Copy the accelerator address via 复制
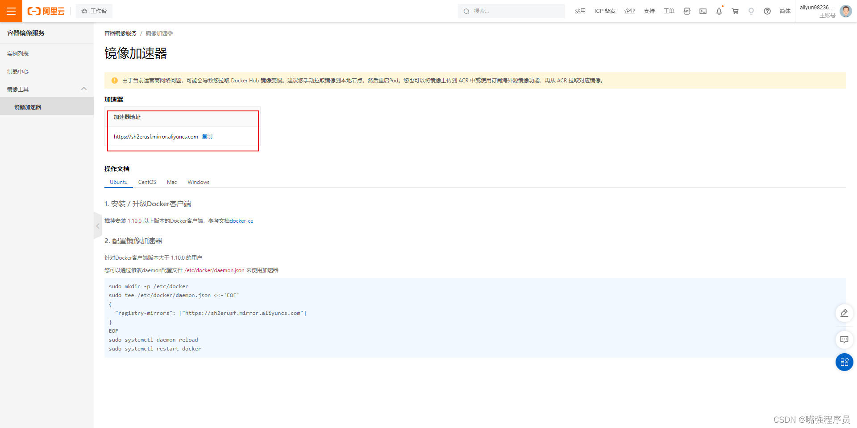857x428 pixels. 207,137
